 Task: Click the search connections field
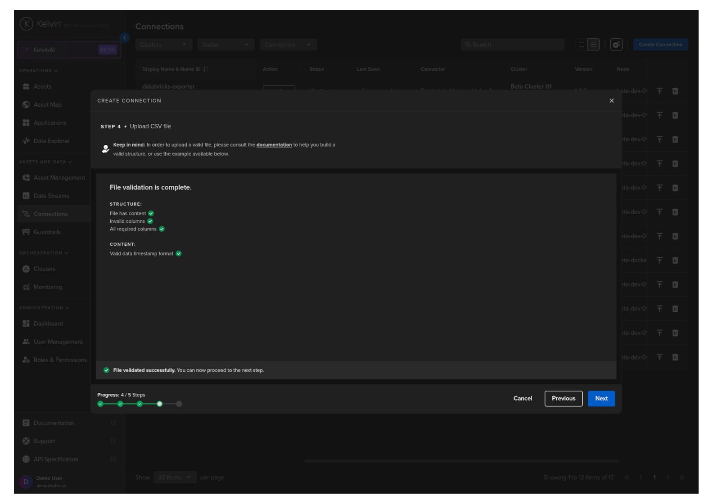pos(512,45)
